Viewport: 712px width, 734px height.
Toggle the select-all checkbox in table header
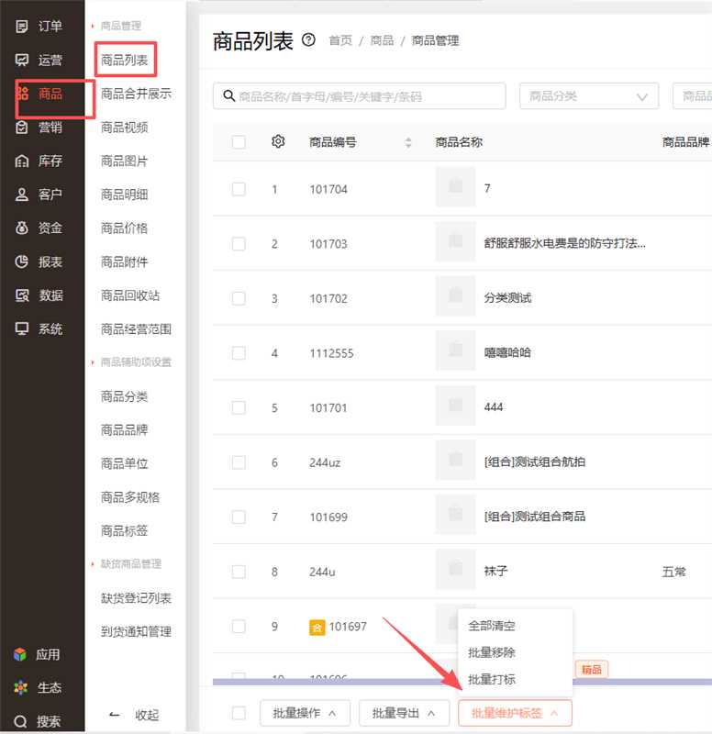tap(239, 142)
